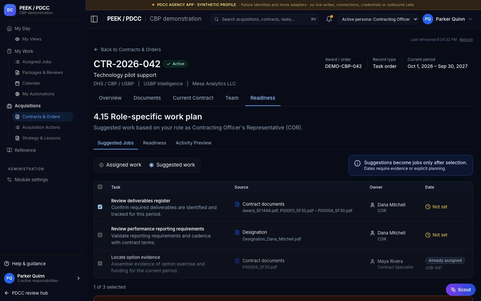Click the back arrow beside Contracts & Orders
The image size is (481, 301).
(96, 49)
